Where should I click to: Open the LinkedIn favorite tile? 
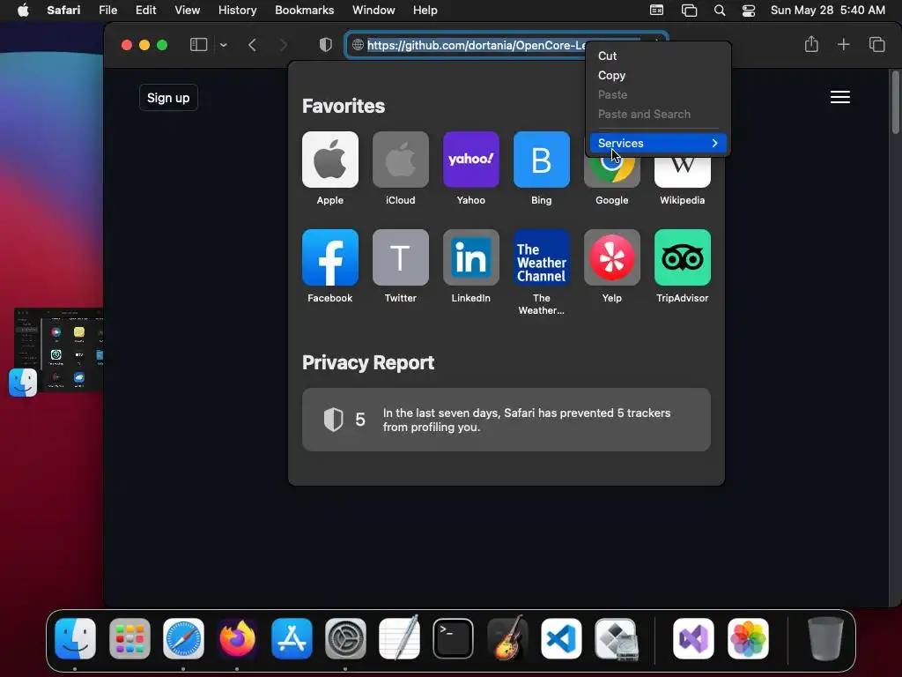470,257
